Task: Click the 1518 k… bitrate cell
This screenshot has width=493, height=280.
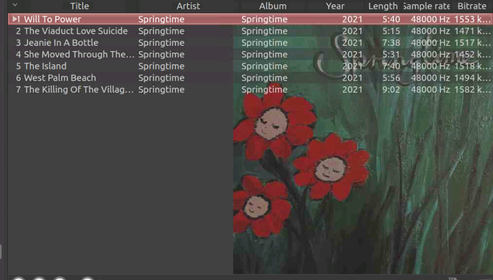Action: tap(472, 66)
